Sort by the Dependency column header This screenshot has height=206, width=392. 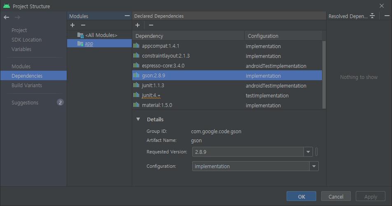click(x=188, y=36)
